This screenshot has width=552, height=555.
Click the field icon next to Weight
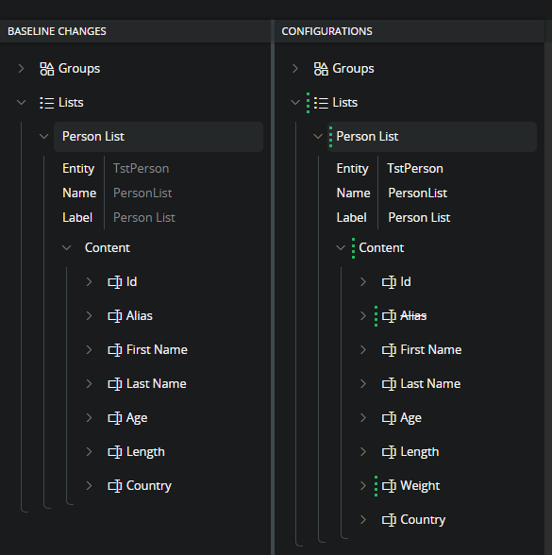click(389, 485)
